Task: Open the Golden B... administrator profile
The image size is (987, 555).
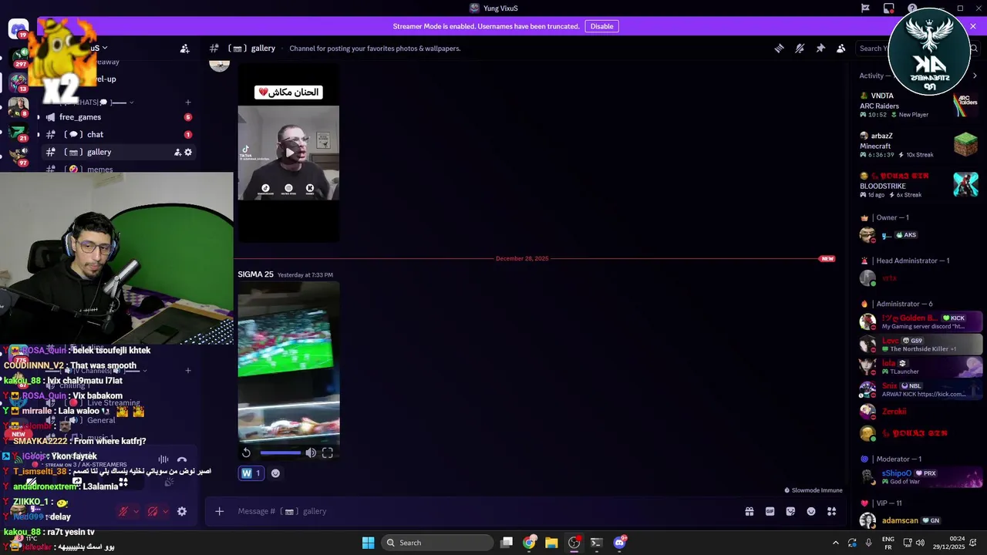Action: click(x=921, y=321)
